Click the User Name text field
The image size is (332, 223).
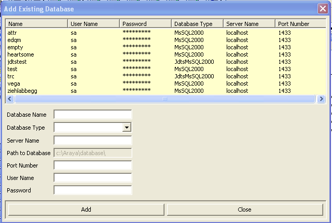(x=93, y=177)
